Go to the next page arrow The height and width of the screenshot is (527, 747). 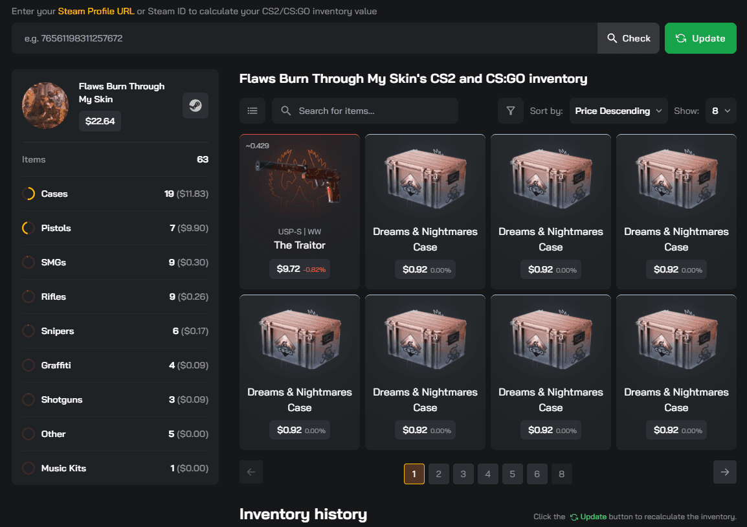click(725, 472)
